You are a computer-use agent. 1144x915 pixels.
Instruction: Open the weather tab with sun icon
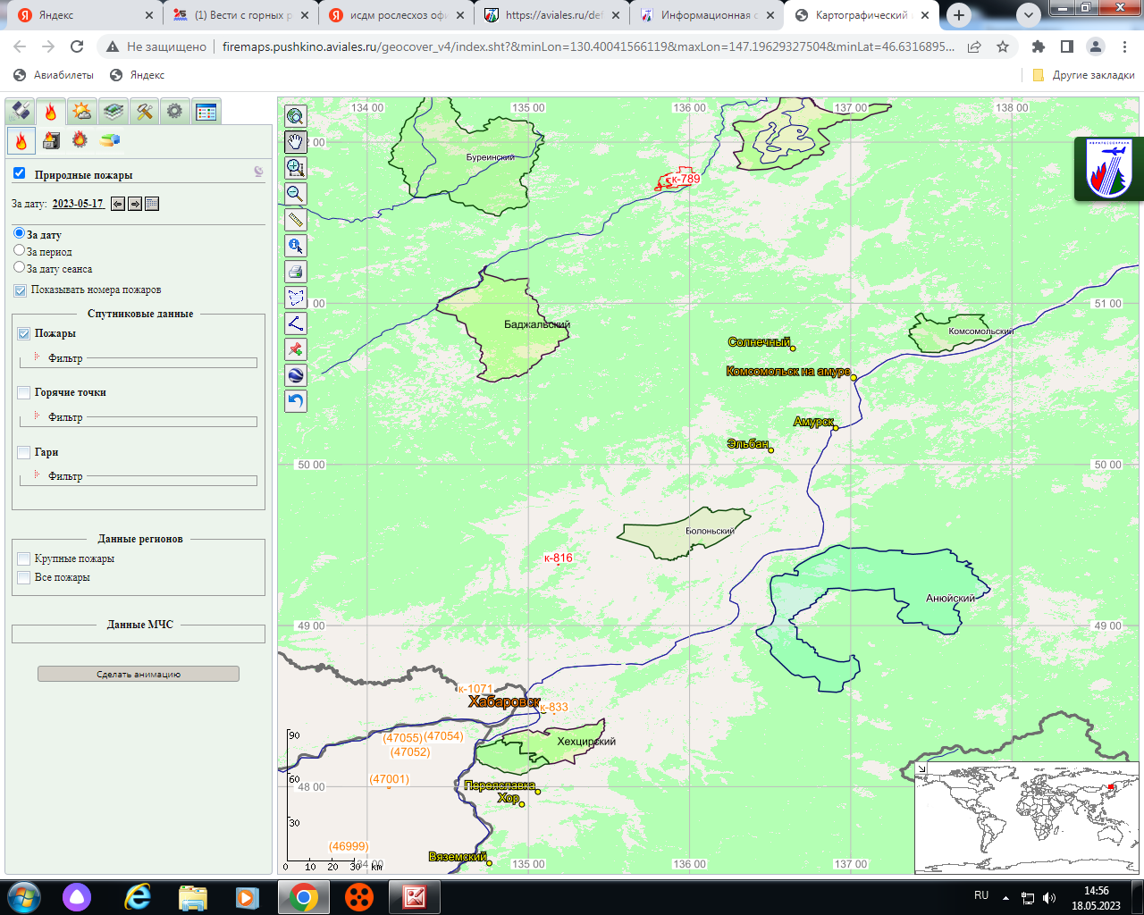pyautogui.click(x=81, y=111)
